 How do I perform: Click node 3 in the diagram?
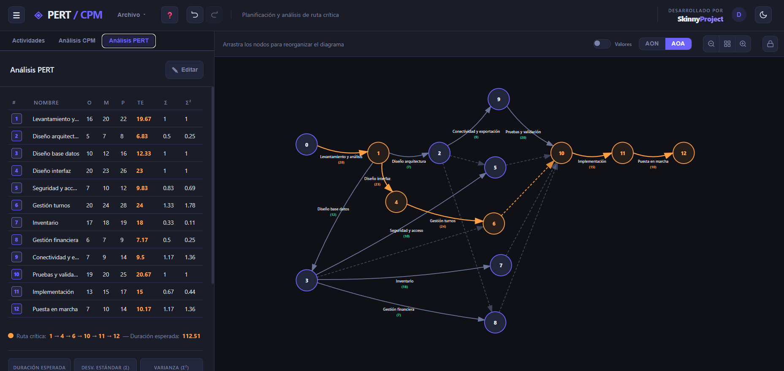point(307,280)
